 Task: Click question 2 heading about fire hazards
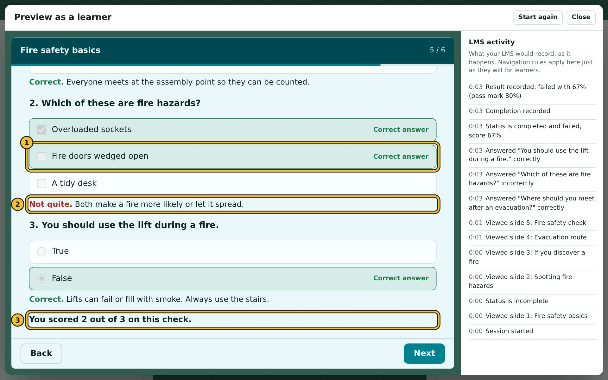tap(115, 103)
